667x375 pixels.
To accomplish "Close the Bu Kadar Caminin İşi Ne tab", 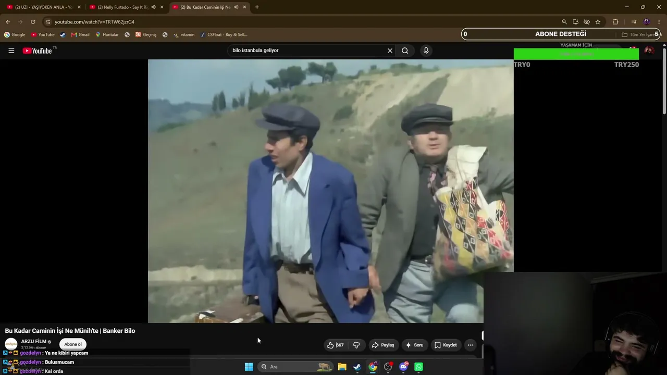I will [244, 7].
